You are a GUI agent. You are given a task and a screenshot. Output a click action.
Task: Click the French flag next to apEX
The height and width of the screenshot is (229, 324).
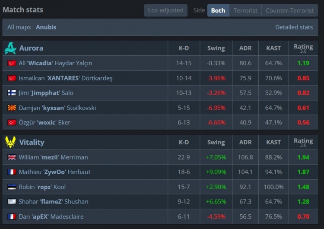(x=12, y=216)
